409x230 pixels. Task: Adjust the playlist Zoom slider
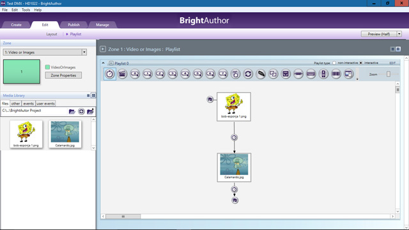point(389,74)
